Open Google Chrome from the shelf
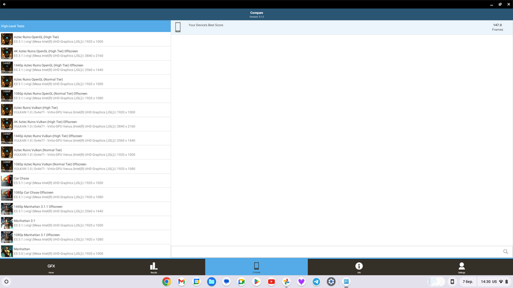The width and height of the screenshot is (513, 288). pos(167,281)
